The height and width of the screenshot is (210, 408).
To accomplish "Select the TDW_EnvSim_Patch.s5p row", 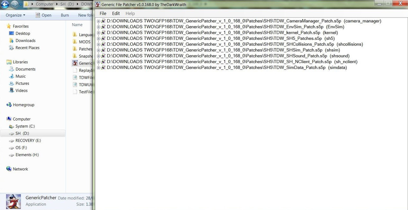I will pyautogui.click(x=225, y=27).
